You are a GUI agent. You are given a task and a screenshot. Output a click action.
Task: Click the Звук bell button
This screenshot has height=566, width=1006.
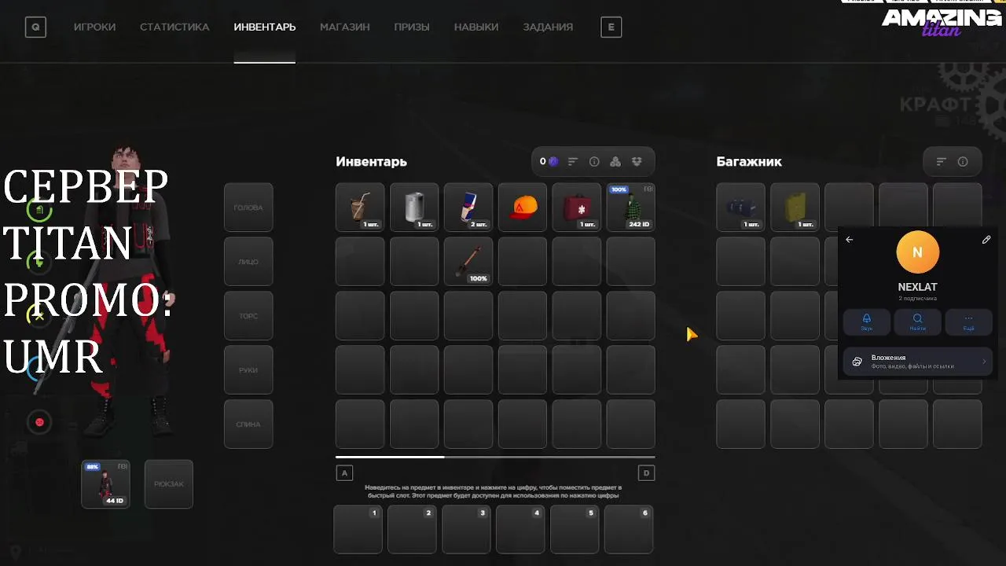click(867, 322)
